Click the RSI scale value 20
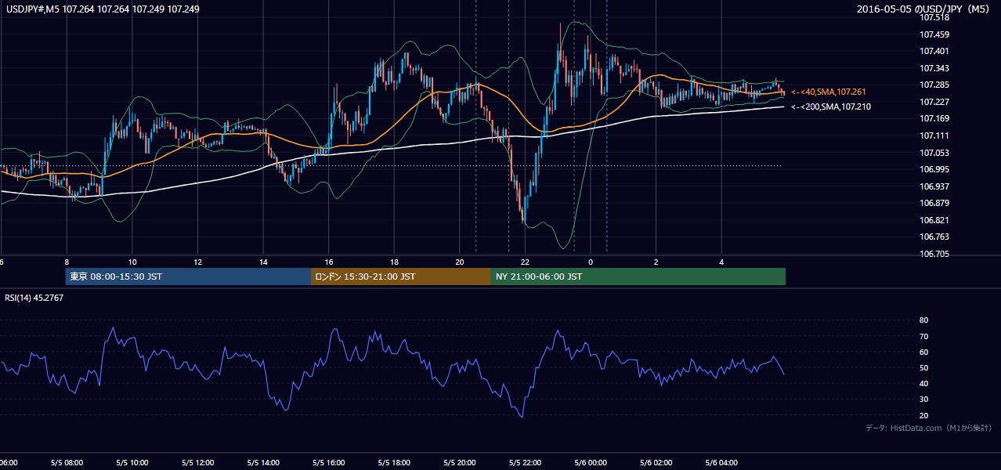 [923, 415]
